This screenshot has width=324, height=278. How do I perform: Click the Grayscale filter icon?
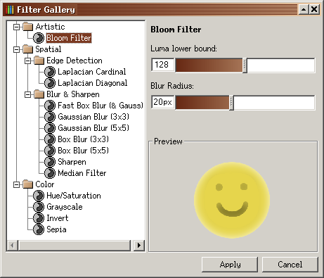click(x=38, y=207)
